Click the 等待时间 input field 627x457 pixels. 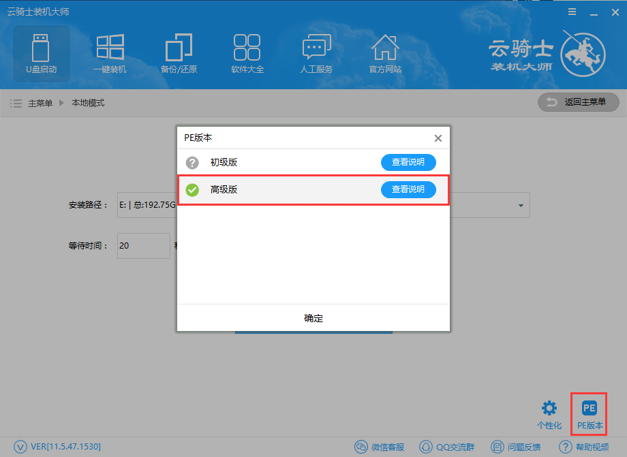[x=144, y=246]
